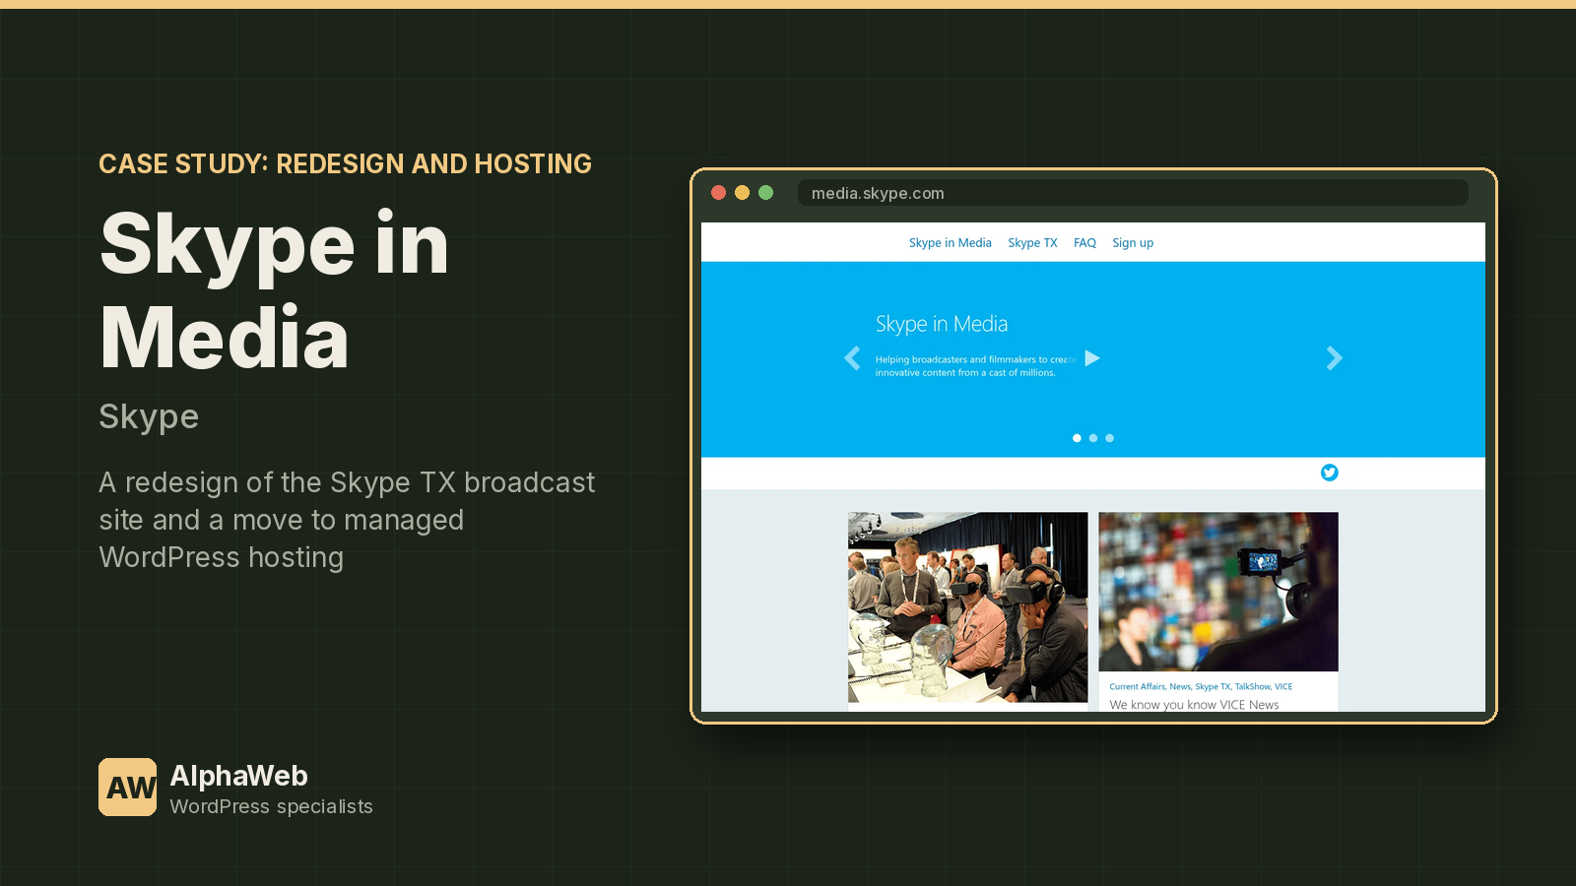The width and height of the screenshot is (1576, 886).
Task: Click the red close window dot
Action: 718,193
